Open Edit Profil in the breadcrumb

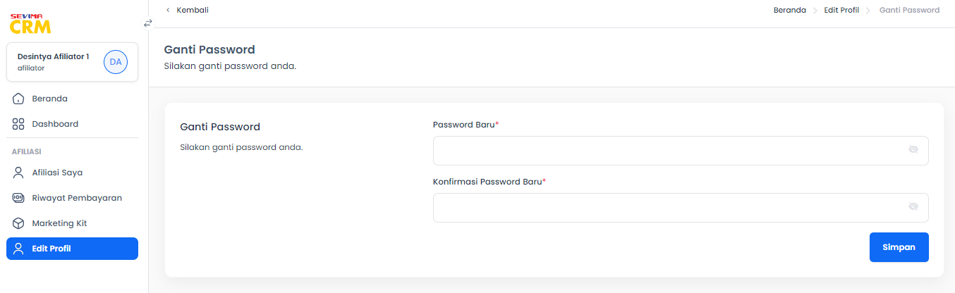pos(841,10)
